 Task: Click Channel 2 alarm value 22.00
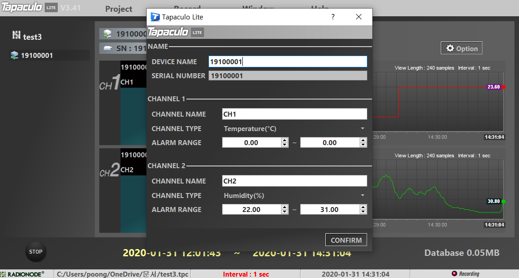(251, 209)
